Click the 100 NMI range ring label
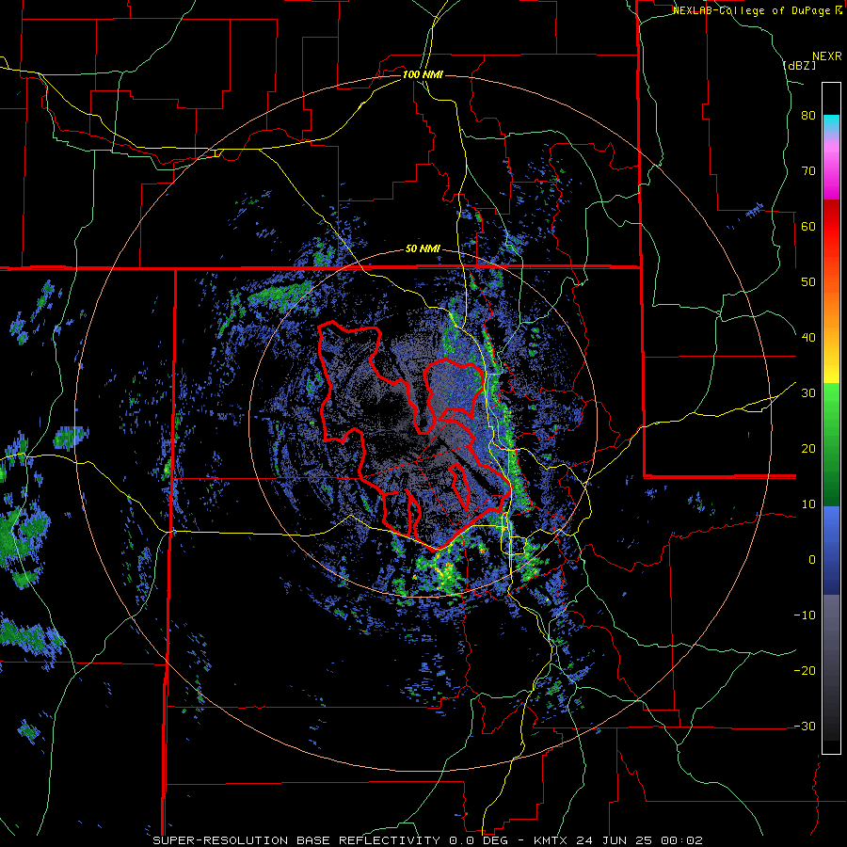Image resolution: width=847 pixels, height=847 pixels. [x=423, y=74]
